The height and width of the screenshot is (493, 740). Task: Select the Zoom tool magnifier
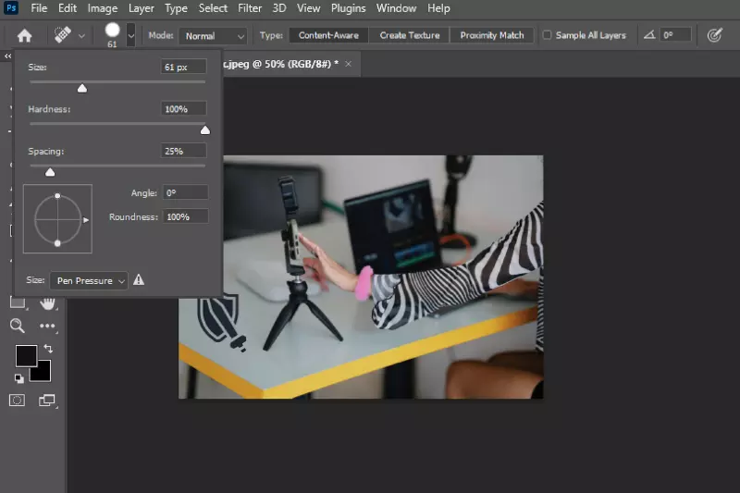(17, 326)
